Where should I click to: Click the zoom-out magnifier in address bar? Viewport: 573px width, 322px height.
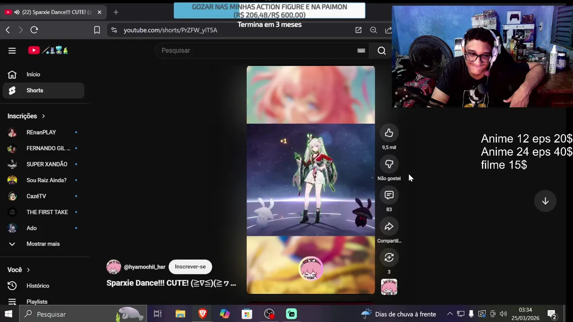[373, 30]
